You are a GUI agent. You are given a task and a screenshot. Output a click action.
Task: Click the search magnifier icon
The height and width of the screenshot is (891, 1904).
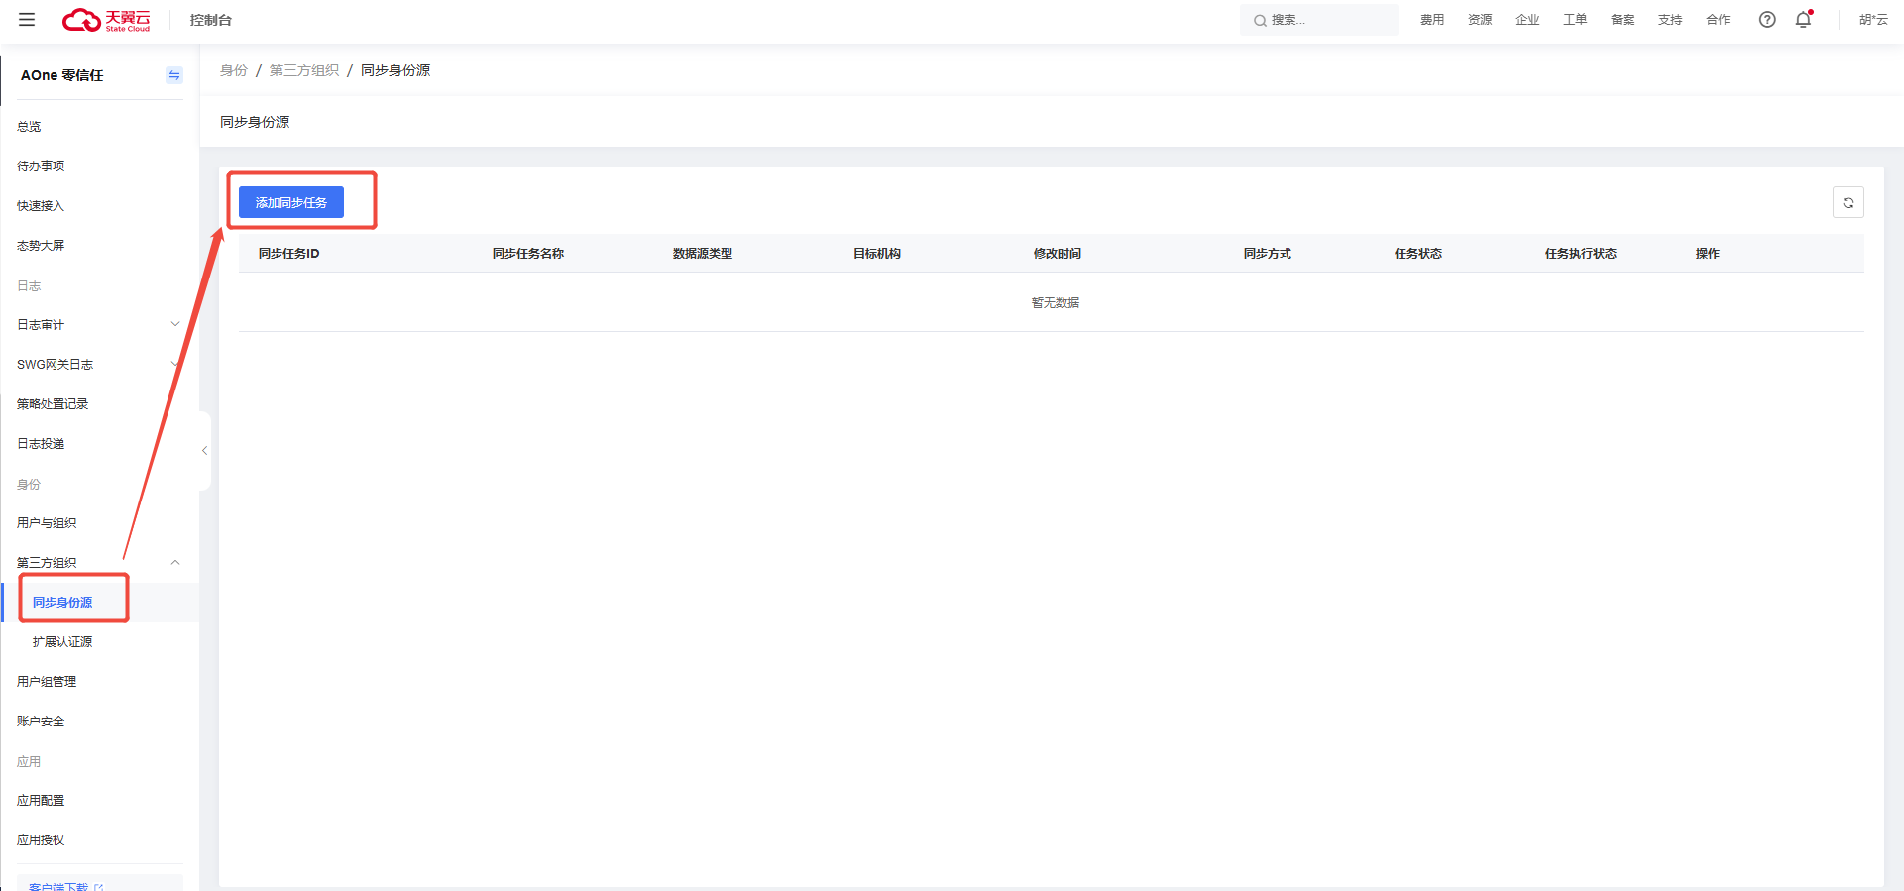coord(1260,21)
